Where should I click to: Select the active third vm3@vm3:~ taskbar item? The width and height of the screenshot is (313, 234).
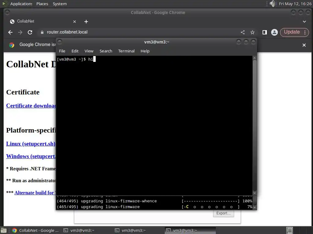click(190, 230)
